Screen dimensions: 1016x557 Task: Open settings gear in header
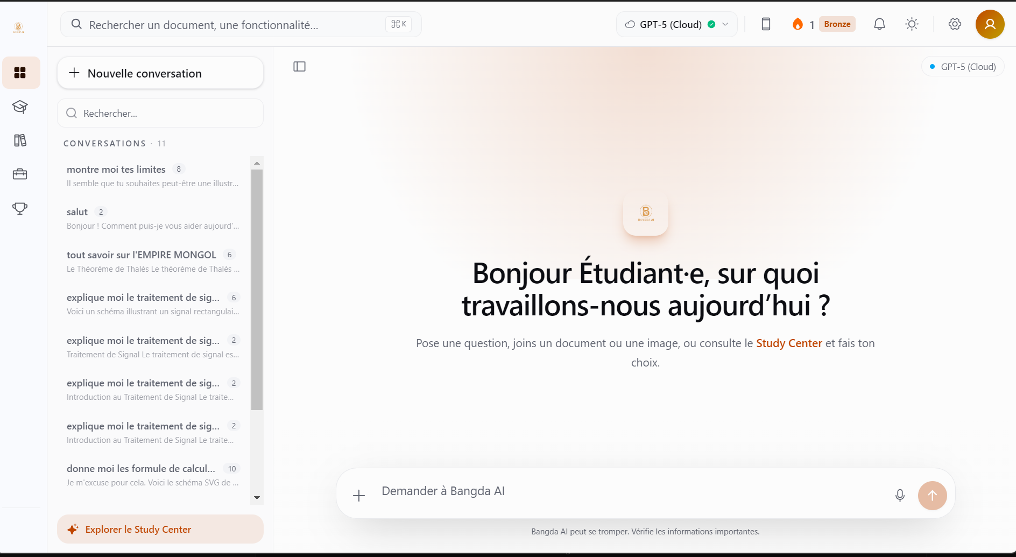coord(955,24)
